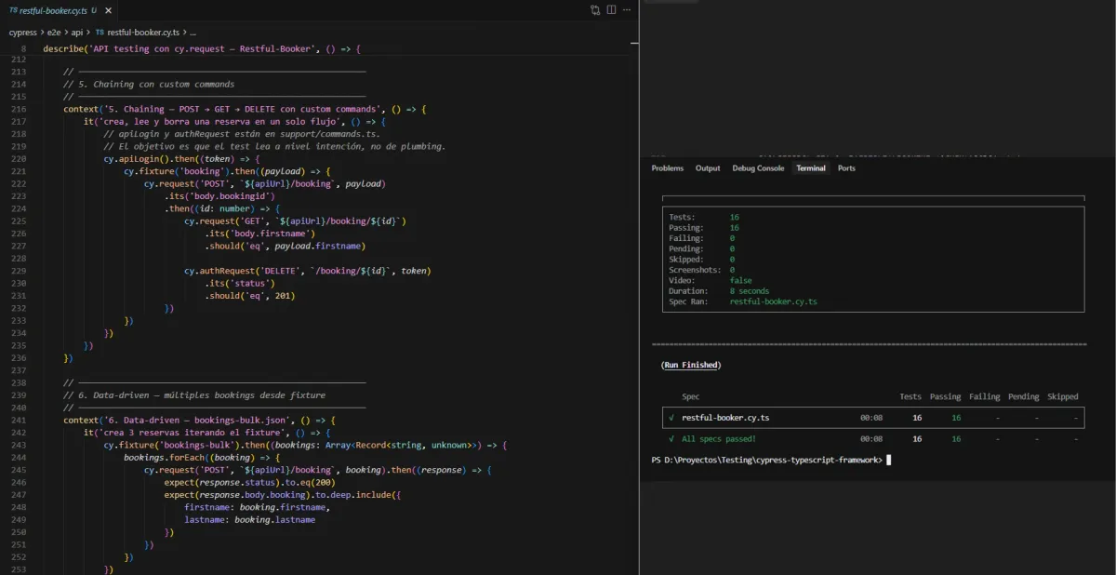1116x575 pixels.
Task: Click the '(Run Finished)' text in terminal
Action: (x=690, y=365)
